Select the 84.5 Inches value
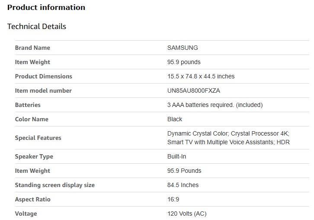314x220 pixels. pyautogui.click(x=183, y=185)
